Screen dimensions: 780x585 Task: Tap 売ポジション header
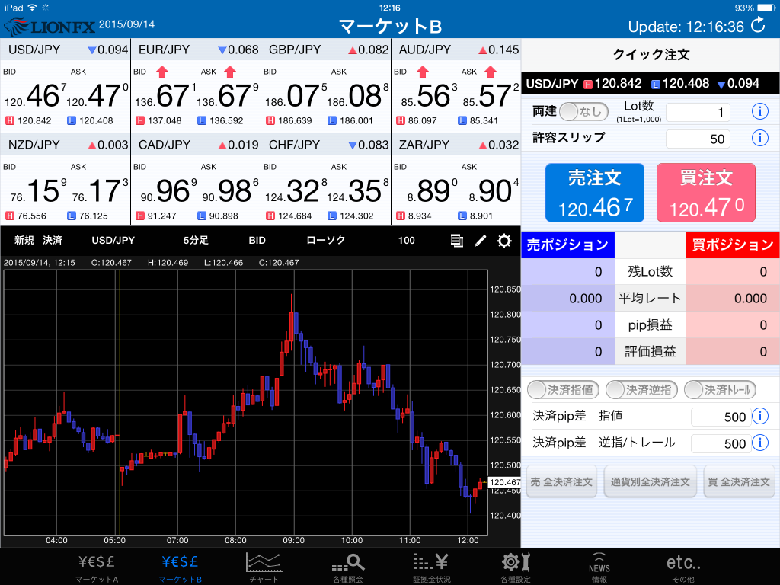[567, 245]
